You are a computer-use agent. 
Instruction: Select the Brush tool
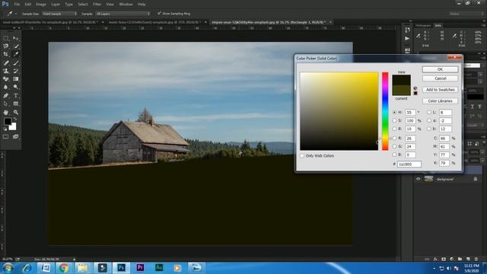tap(16, 62)
